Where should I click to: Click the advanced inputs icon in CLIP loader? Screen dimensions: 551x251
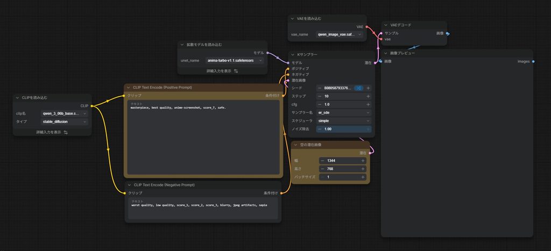click(x=65, y=132)
